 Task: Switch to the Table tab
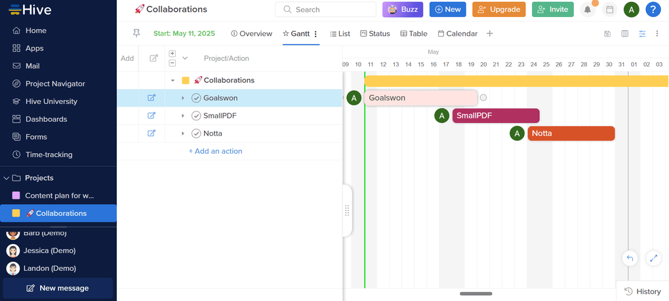tap(413, 33)
